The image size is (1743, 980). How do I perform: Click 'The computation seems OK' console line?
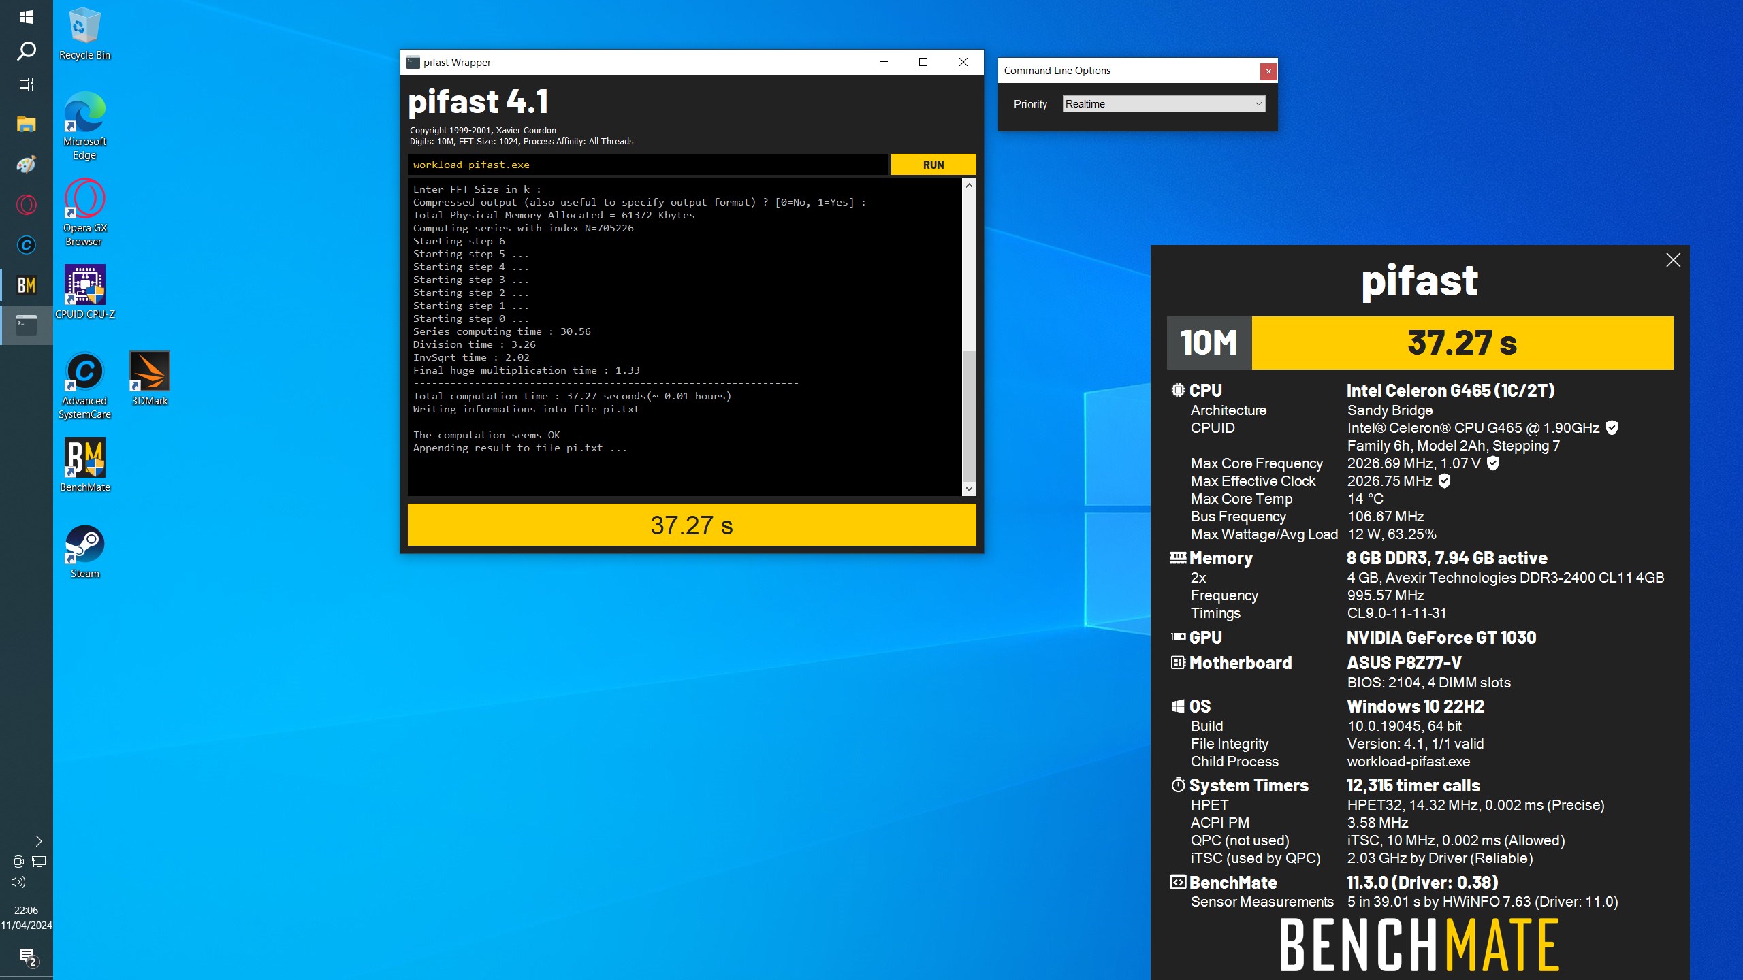[x=486, y=435]
